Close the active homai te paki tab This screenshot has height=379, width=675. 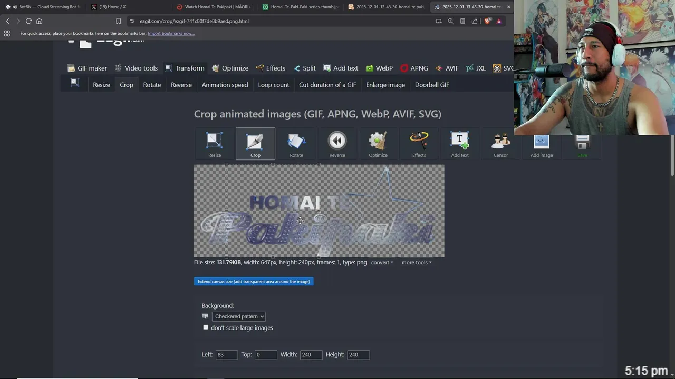pyautogui.click(x=508, y=7)
